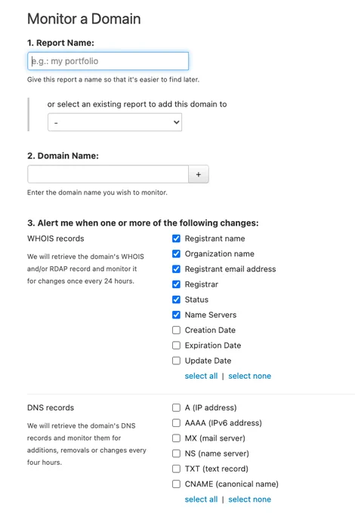
Task: Check the CNAME (canonical name) box
Action: pyautogui.click(x=176, y=484)
